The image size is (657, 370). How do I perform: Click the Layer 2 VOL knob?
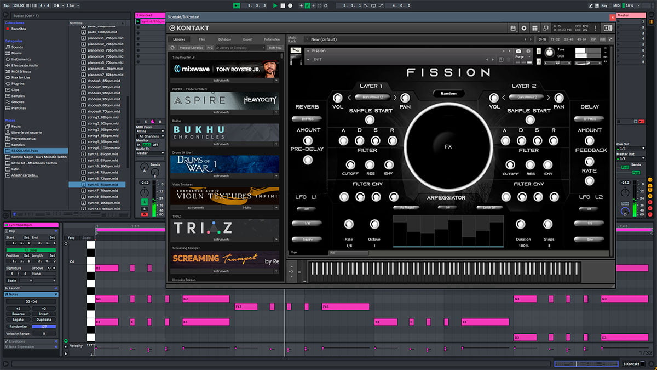tap(495, 98)
